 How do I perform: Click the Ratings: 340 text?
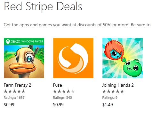point(62,98)
